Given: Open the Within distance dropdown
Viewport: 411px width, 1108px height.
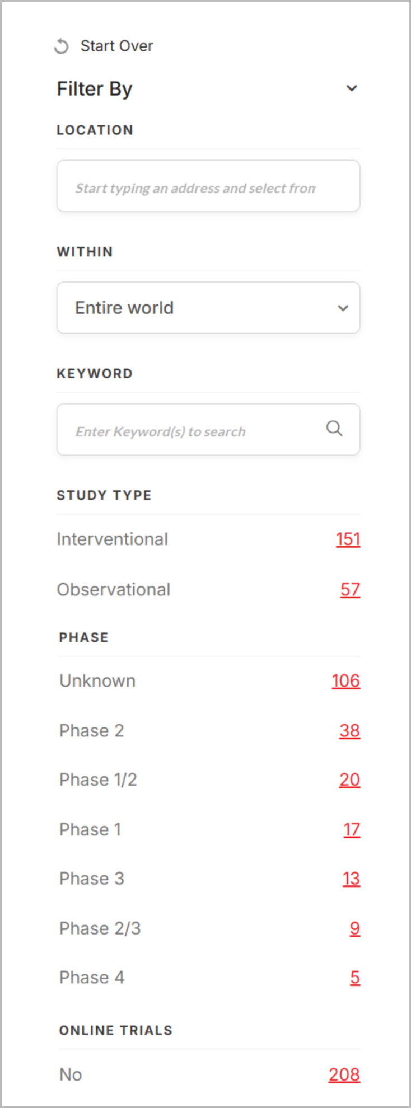Looking at the screenshot, I should [x=208, y=308].
